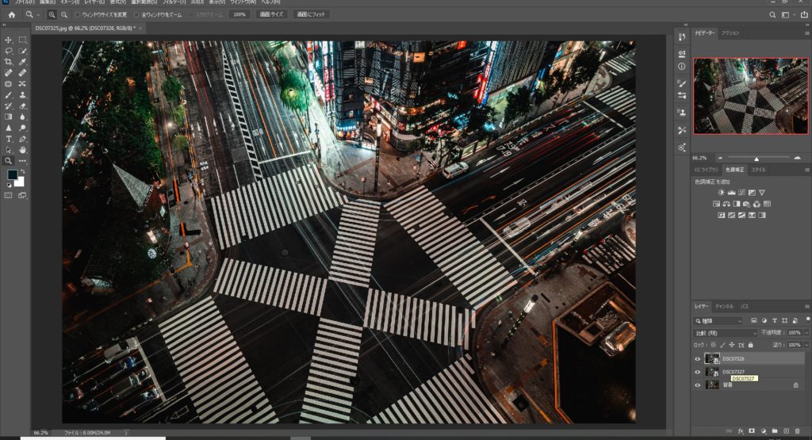This screenshot has width=812, height=440.
Task: Open the Navigator panel flyout menu
Action: pos(806,33)
